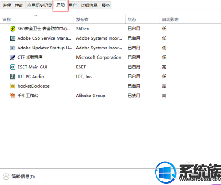Viewport: 221px width, 185px height.
Task: Select the Adobe Updater Startup Utility icon
Action: pyautogui.click(x=13, y=48)
